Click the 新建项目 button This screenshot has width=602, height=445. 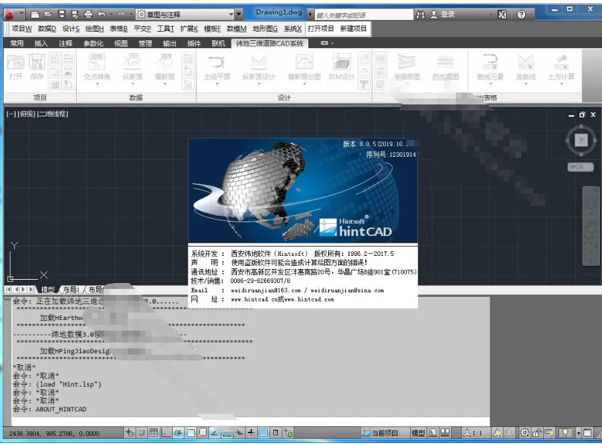tap(353, 29)
